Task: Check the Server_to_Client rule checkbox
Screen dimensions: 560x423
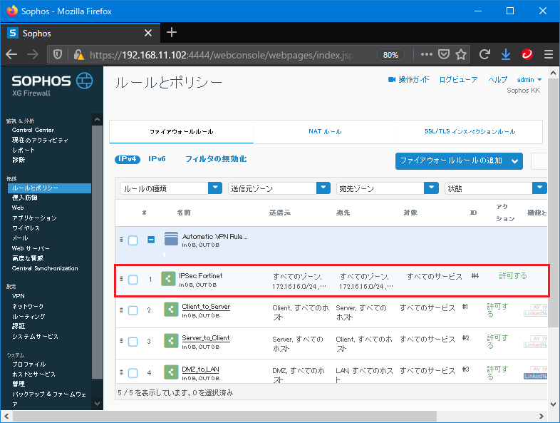Action: [x=133, y=342]
